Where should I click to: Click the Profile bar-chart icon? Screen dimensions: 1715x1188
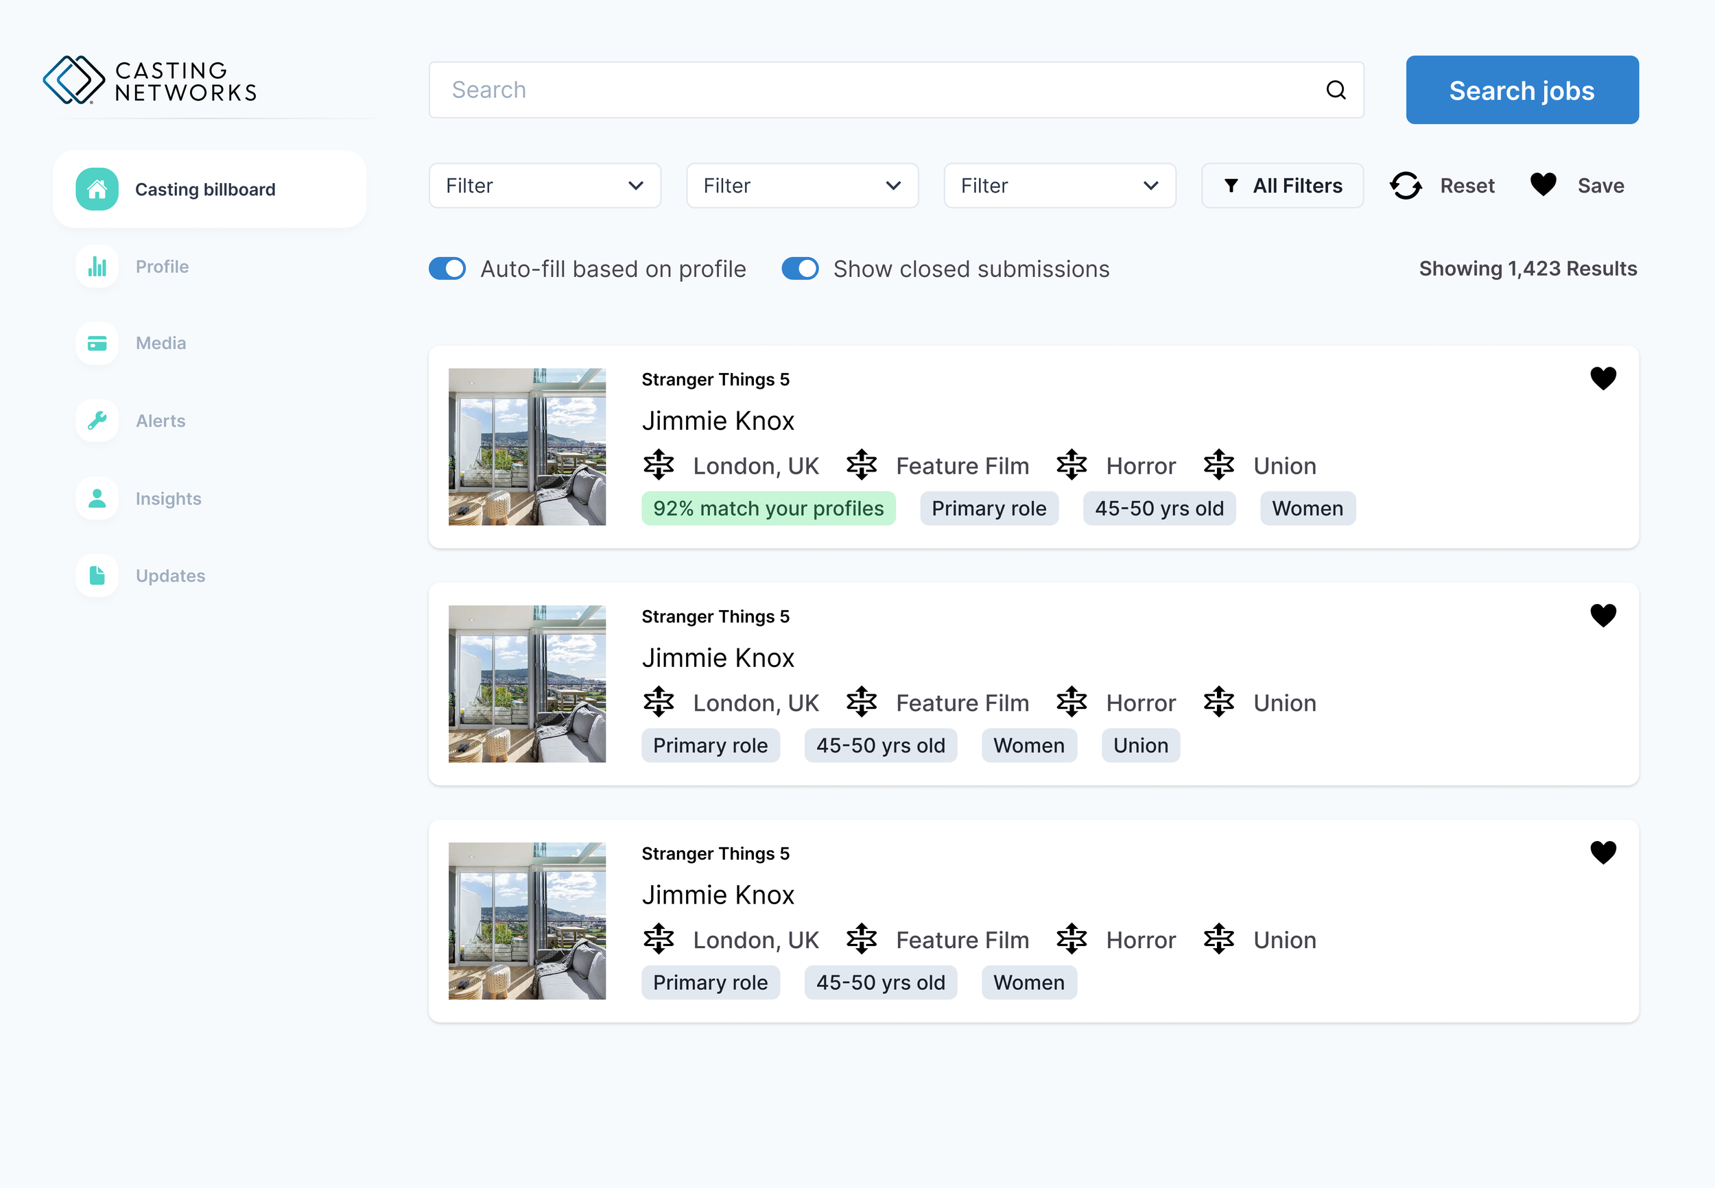tap(97, 267)
